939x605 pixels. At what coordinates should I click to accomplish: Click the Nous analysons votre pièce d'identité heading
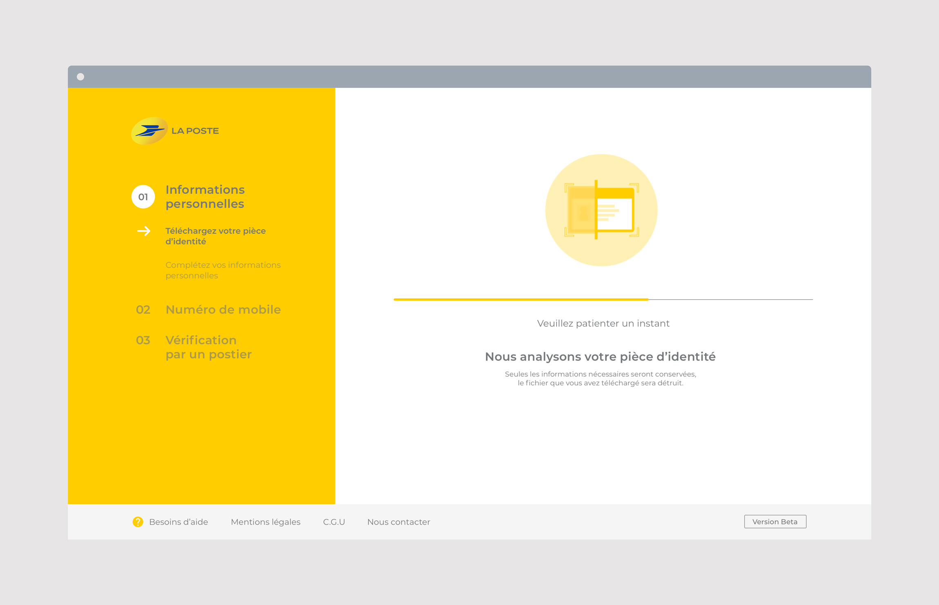tap(600, 356)
